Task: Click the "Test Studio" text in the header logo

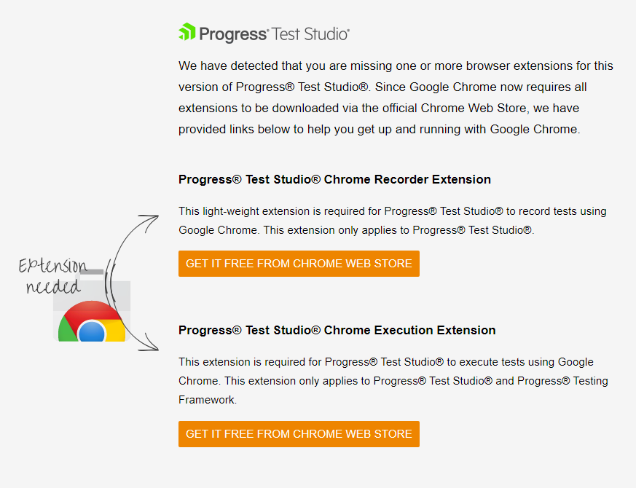Action: [311, 34]
